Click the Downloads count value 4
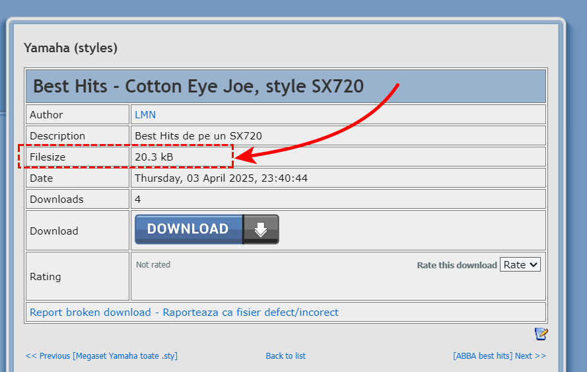Viewport: 587px width, 372px height. coord(138,200)
